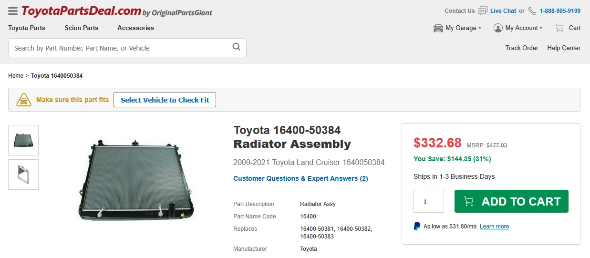Viewport: 590px width, 258px height.
Task: Open Customer Questions & Expert Answers link
Action: click(x=300, y=178)
